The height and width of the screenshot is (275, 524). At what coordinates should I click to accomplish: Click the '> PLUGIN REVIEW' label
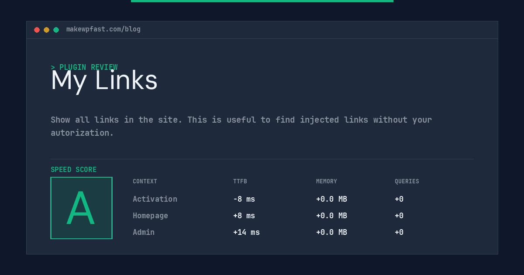tap(84, 67)
